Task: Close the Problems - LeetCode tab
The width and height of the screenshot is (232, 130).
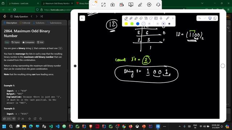Action: click(x=38, y=3)
